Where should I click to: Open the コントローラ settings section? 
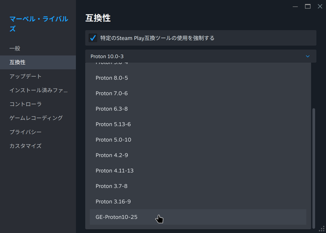point(25,104)
